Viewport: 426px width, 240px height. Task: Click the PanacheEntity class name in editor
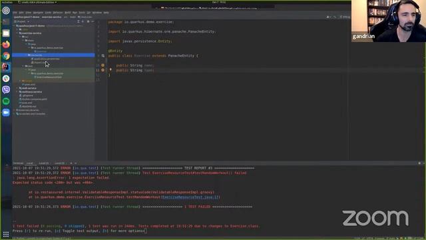tap(181, 56)
